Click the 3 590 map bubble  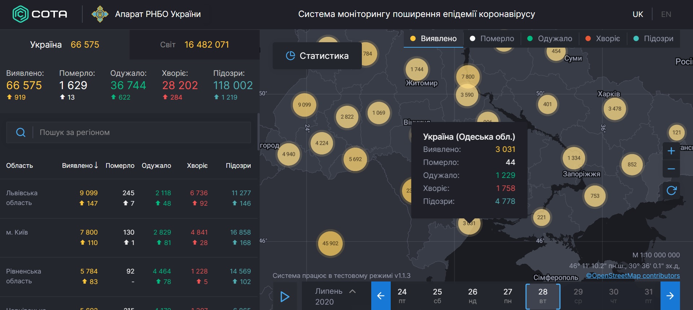click(467, 95)
